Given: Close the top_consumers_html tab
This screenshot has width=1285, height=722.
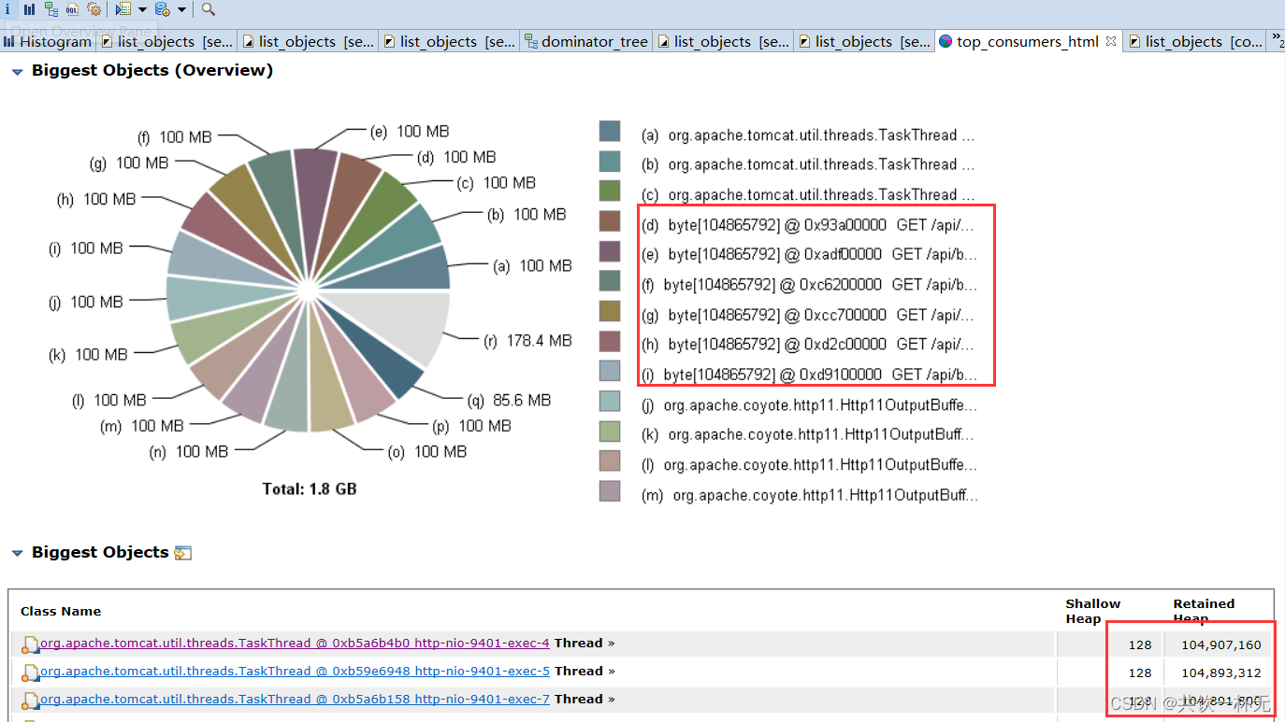Looking at the screenshot, I should [x=1109, y=41].
